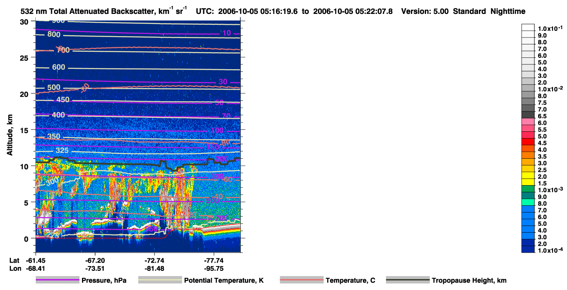Click the 1.5 colorbar label

[x=541, y=183]
